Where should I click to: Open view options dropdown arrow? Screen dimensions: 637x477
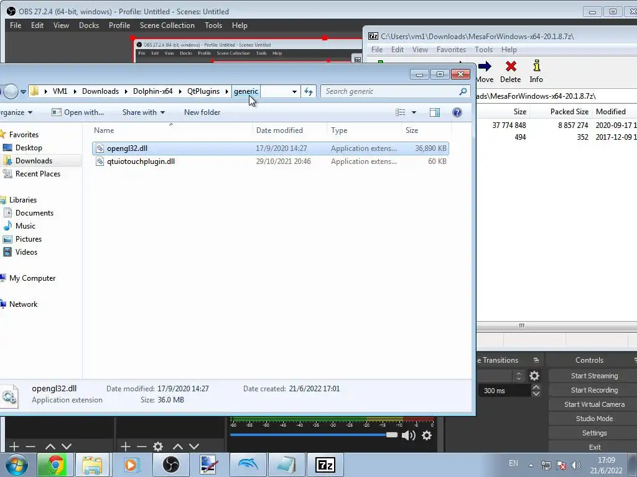(414, 112)
